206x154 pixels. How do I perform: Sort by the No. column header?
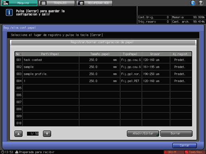click(19, 54)
